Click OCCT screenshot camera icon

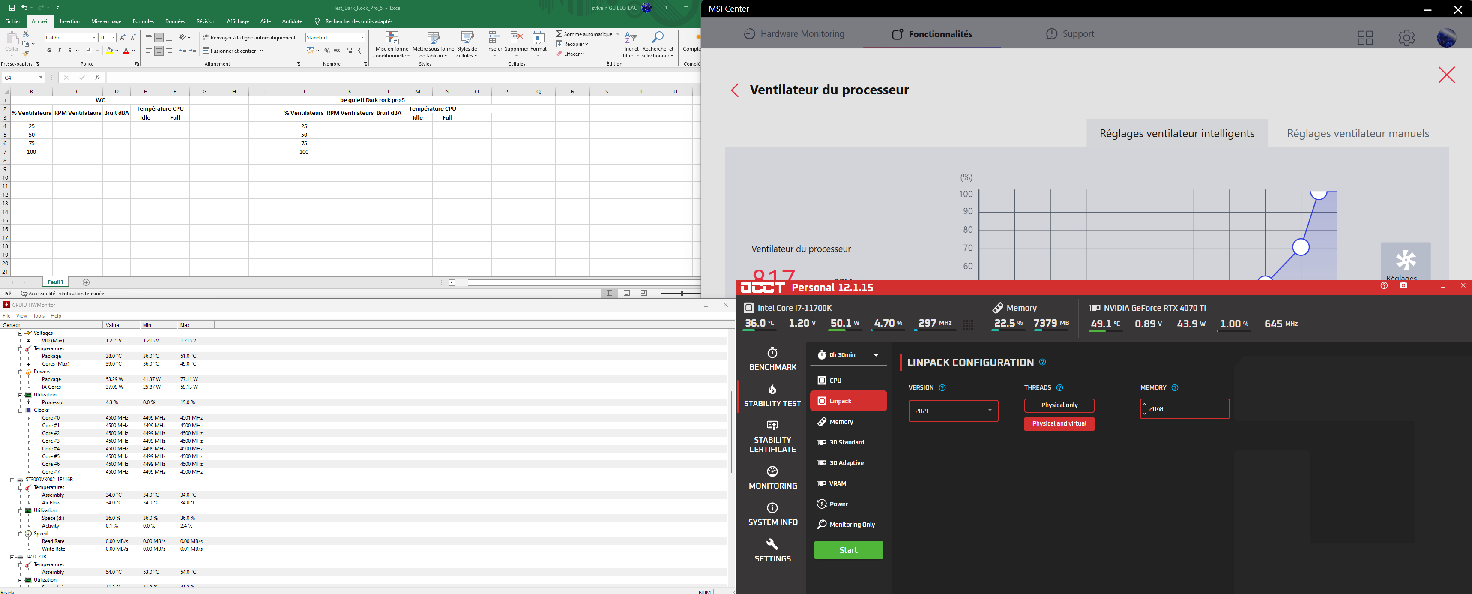(x=1403, y=285)
